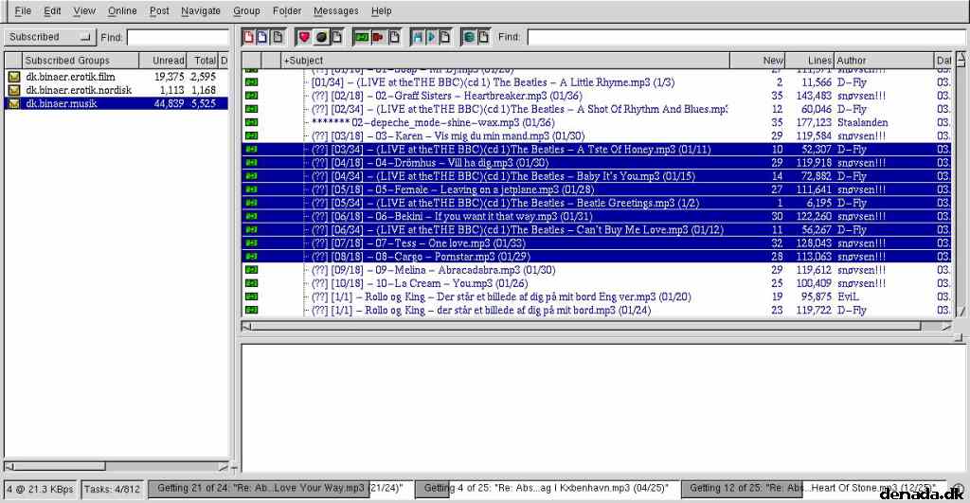
Task: Click the green icon beside Karen - Vis mig
Action: click(x=252, y=135)
